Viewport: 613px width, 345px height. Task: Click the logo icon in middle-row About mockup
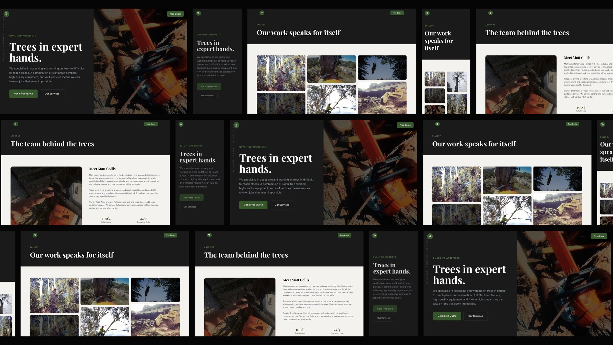pos(16,124)
